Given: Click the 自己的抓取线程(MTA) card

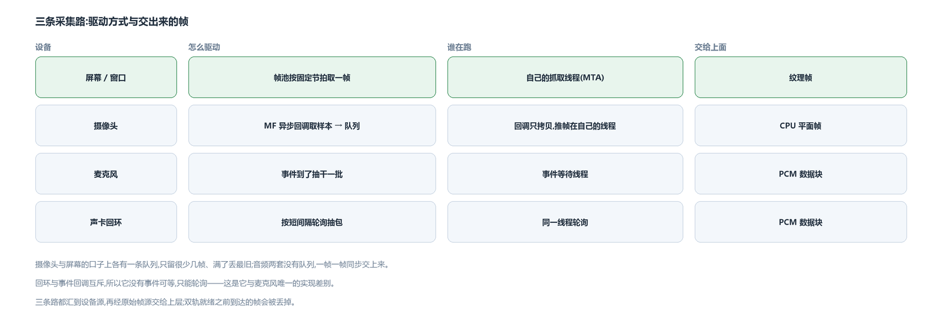Looking at the screenshot, I should point(565,77).
